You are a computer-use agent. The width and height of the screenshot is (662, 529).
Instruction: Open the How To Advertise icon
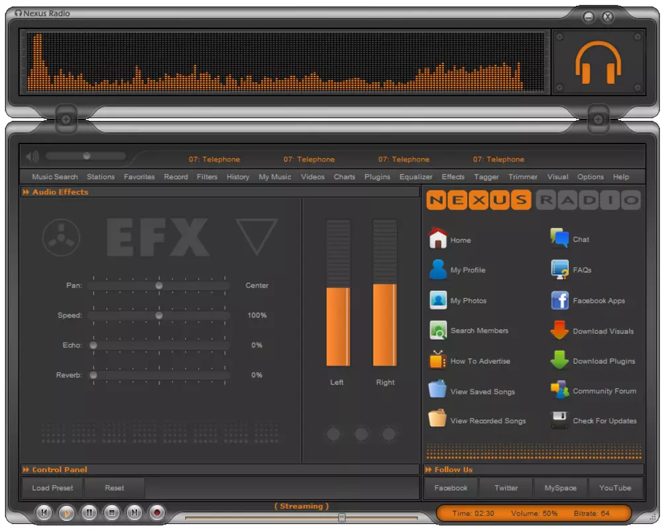click(438, 360)
